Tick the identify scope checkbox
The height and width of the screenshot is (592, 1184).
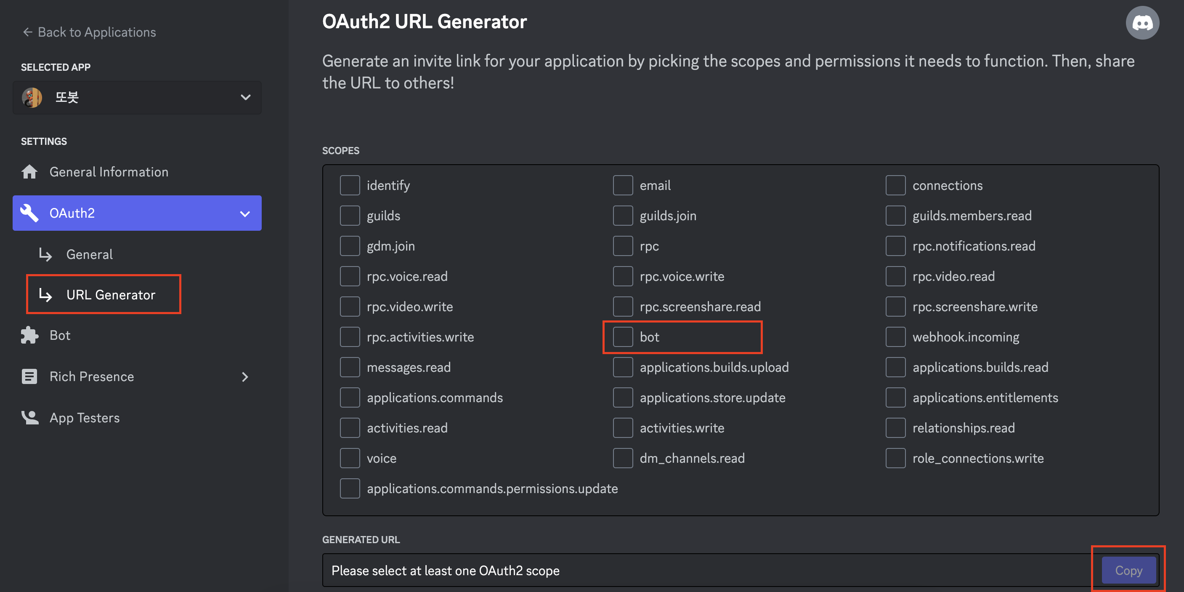pyautogui.click(x=350, y=185)
